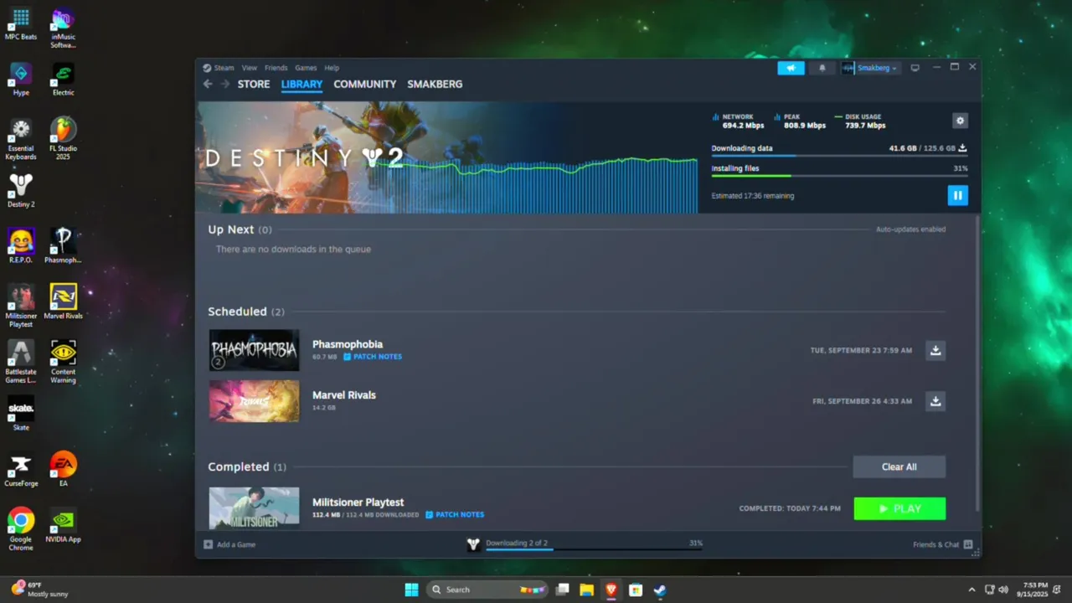Open NVIDIA App desktop icon
Viewport: 1072px width, 603px height.
(x=63, y=526)
